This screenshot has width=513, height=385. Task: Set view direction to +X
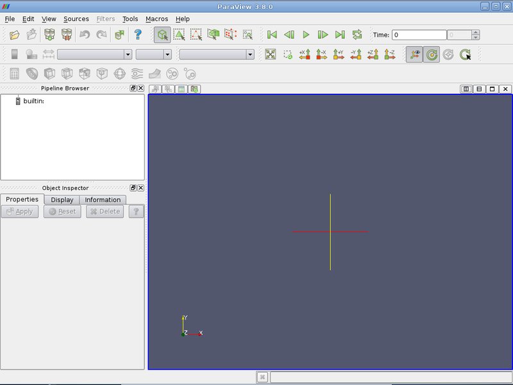(x=305, y=55)
